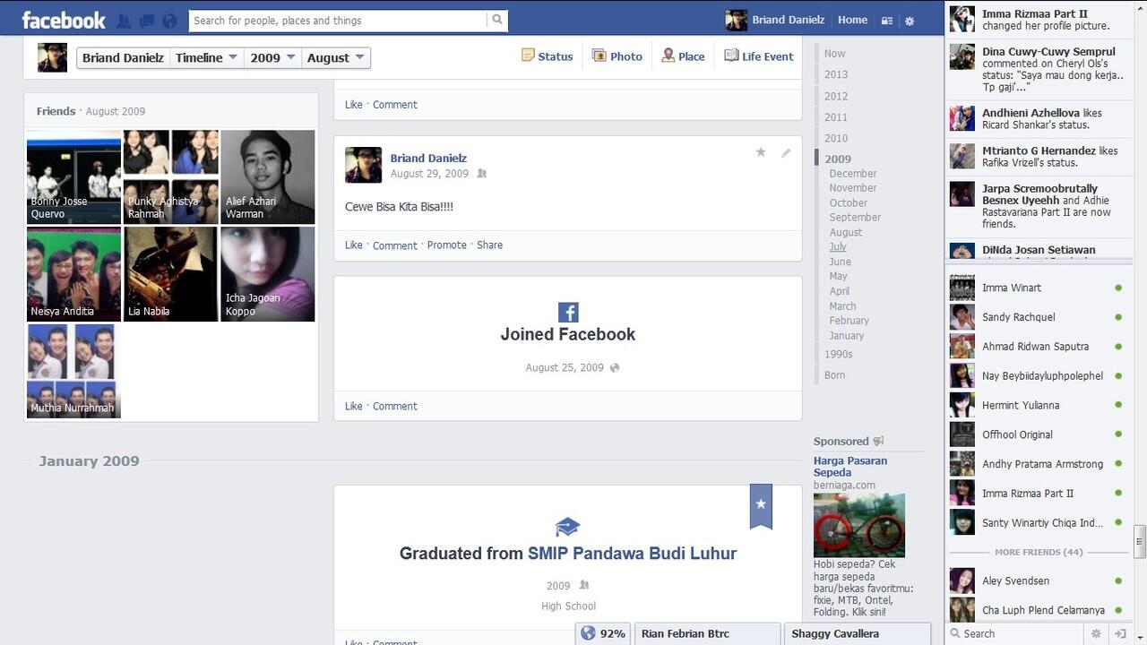Click the profile picture beside Briand Danielz in the top bar
The image size is (1147, 645).
[736, 20]
